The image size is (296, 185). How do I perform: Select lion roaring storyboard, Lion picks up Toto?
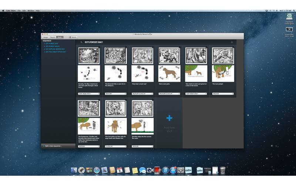[x=115, y=108]
